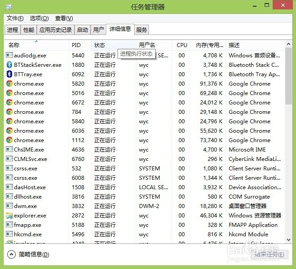Sort by the 内存(专用 column header
Screen dimensions: 296x269
click(208, 45)
